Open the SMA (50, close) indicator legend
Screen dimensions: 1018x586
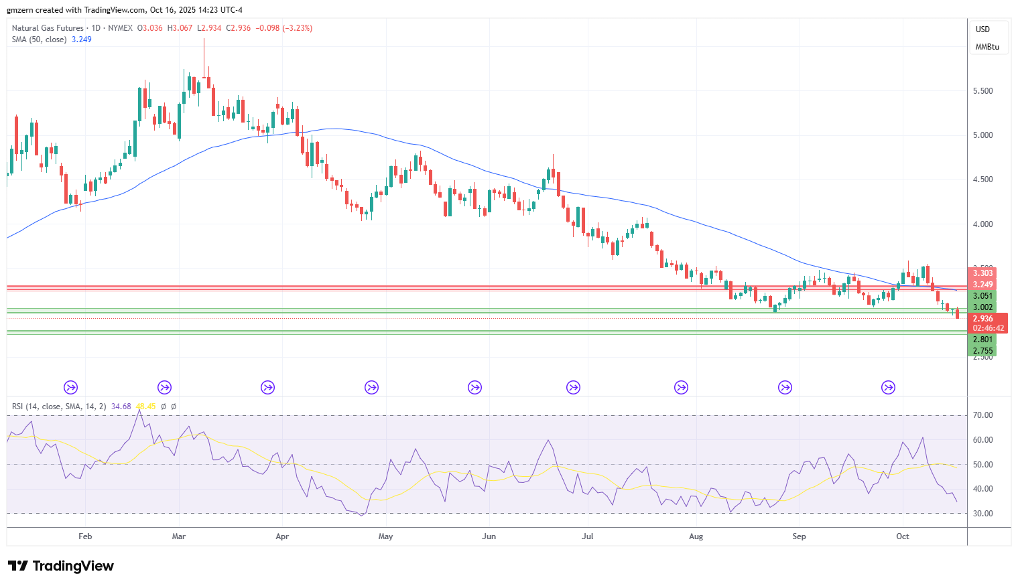tap(39, 40)
